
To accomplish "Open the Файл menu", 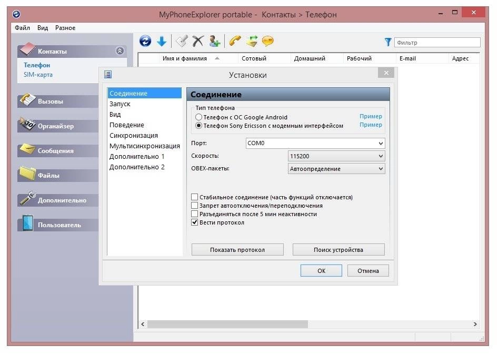I will click(22, 27).
